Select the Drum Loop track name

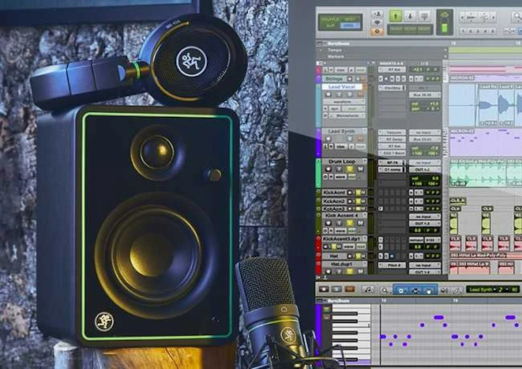click(342, 162)
